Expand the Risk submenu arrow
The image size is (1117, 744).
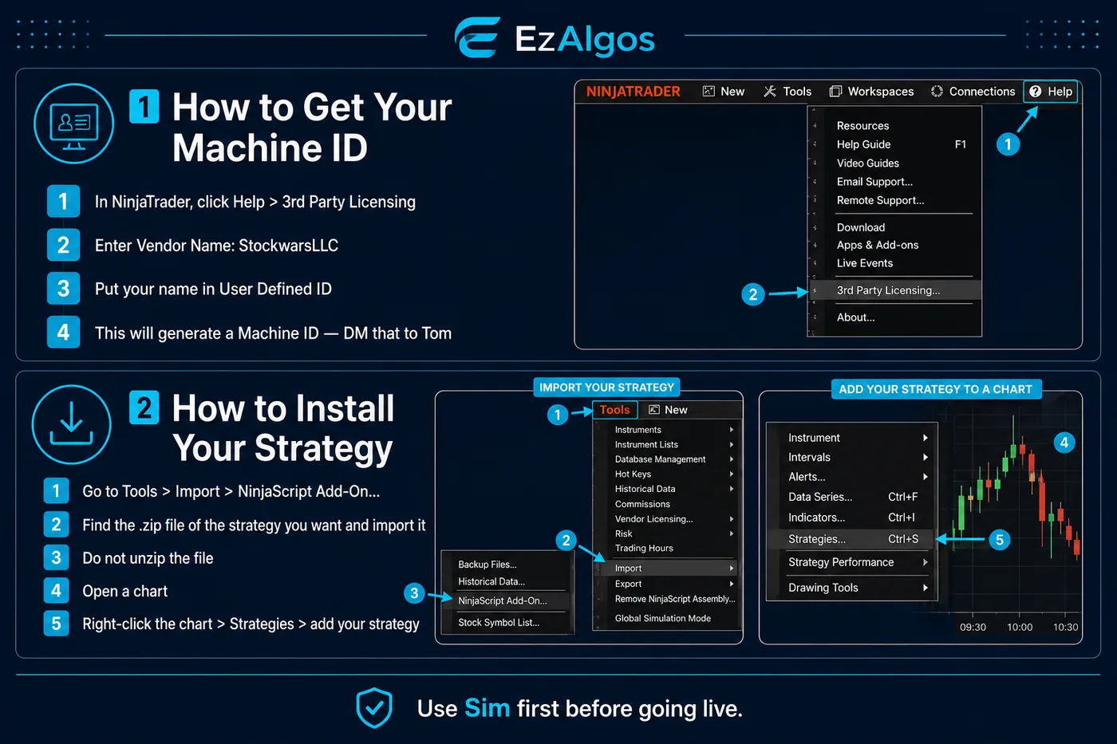[x=732, y=533]
